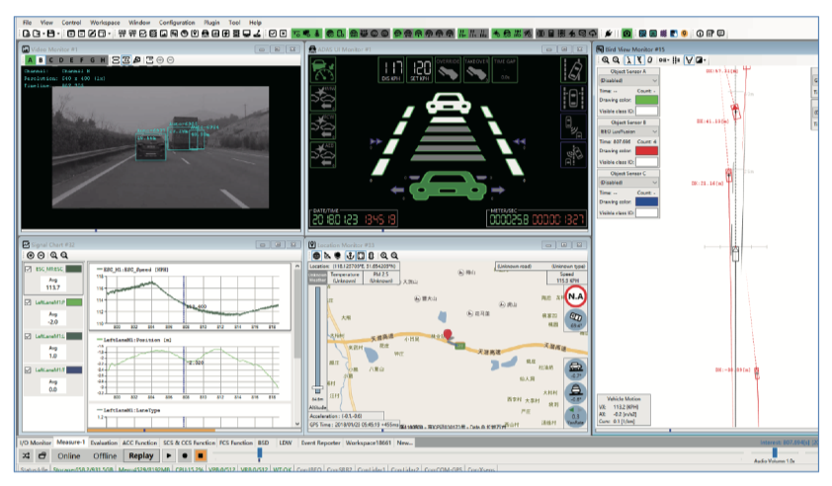Pick Object Sensor B red drawing color
This screenshot has height=486, width=832.
pyautogui.click(x=646, y=151)
